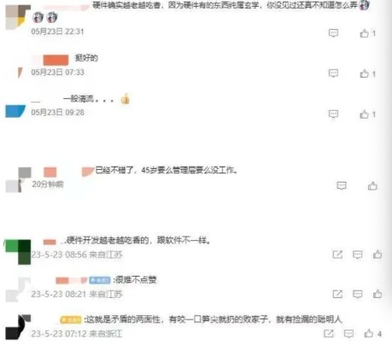
Task: Reply to the 挺好的 comment
Action: 333,73
